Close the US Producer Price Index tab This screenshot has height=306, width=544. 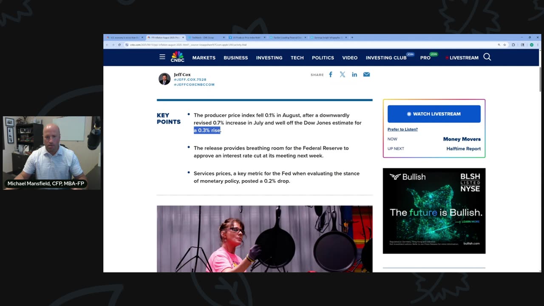(264, 37)
